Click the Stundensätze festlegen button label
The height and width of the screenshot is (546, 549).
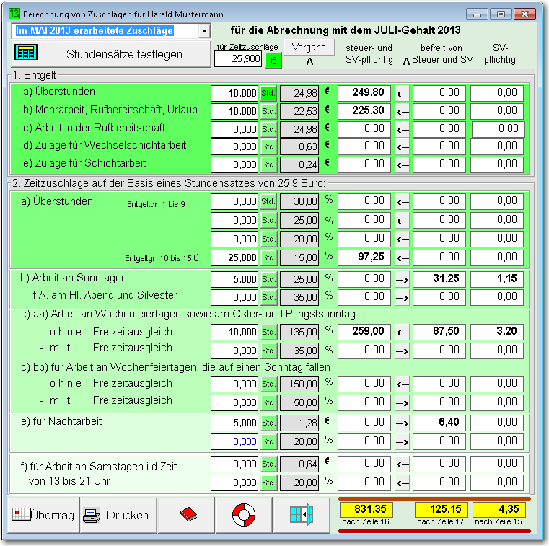(124, 54)
